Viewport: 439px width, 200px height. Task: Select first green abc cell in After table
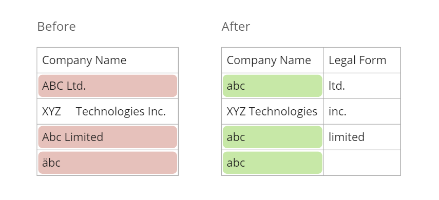point(273,86)
